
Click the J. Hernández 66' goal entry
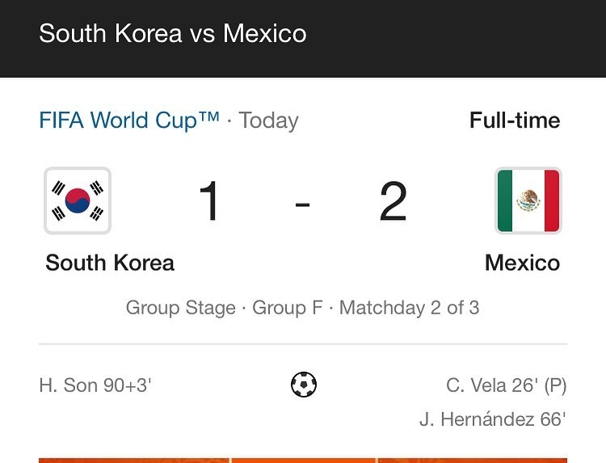click(493, 419)
